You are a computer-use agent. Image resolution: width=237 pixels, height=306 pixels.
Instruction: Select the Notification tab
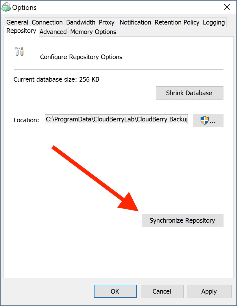(x=135, y=22)
